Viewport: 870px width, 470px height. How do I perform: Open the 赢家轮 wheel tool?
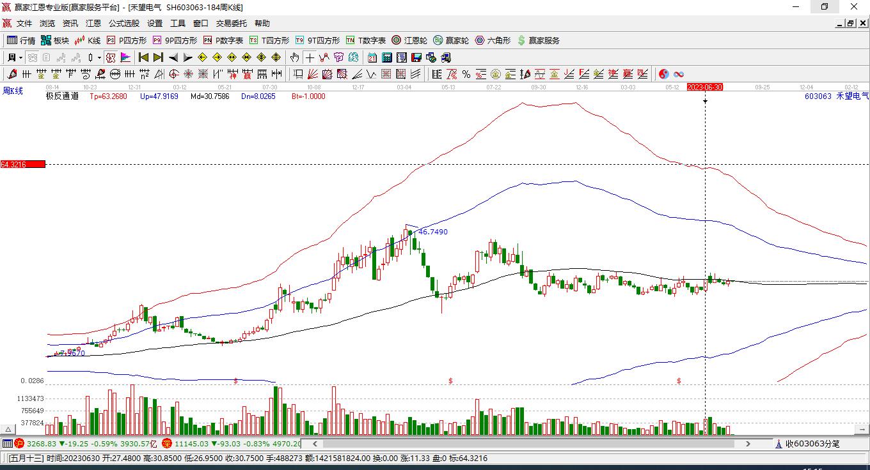point(451,40)
